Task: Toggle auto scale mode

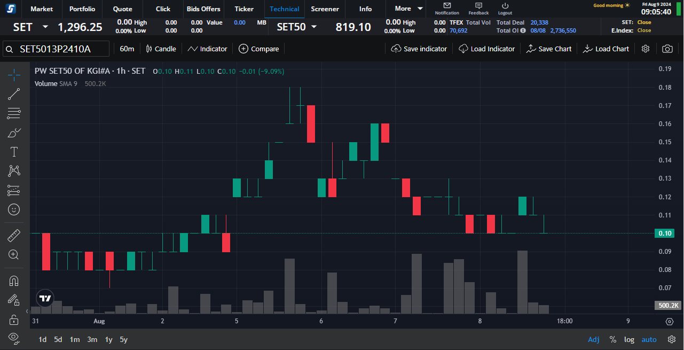Action: point(649,339)
